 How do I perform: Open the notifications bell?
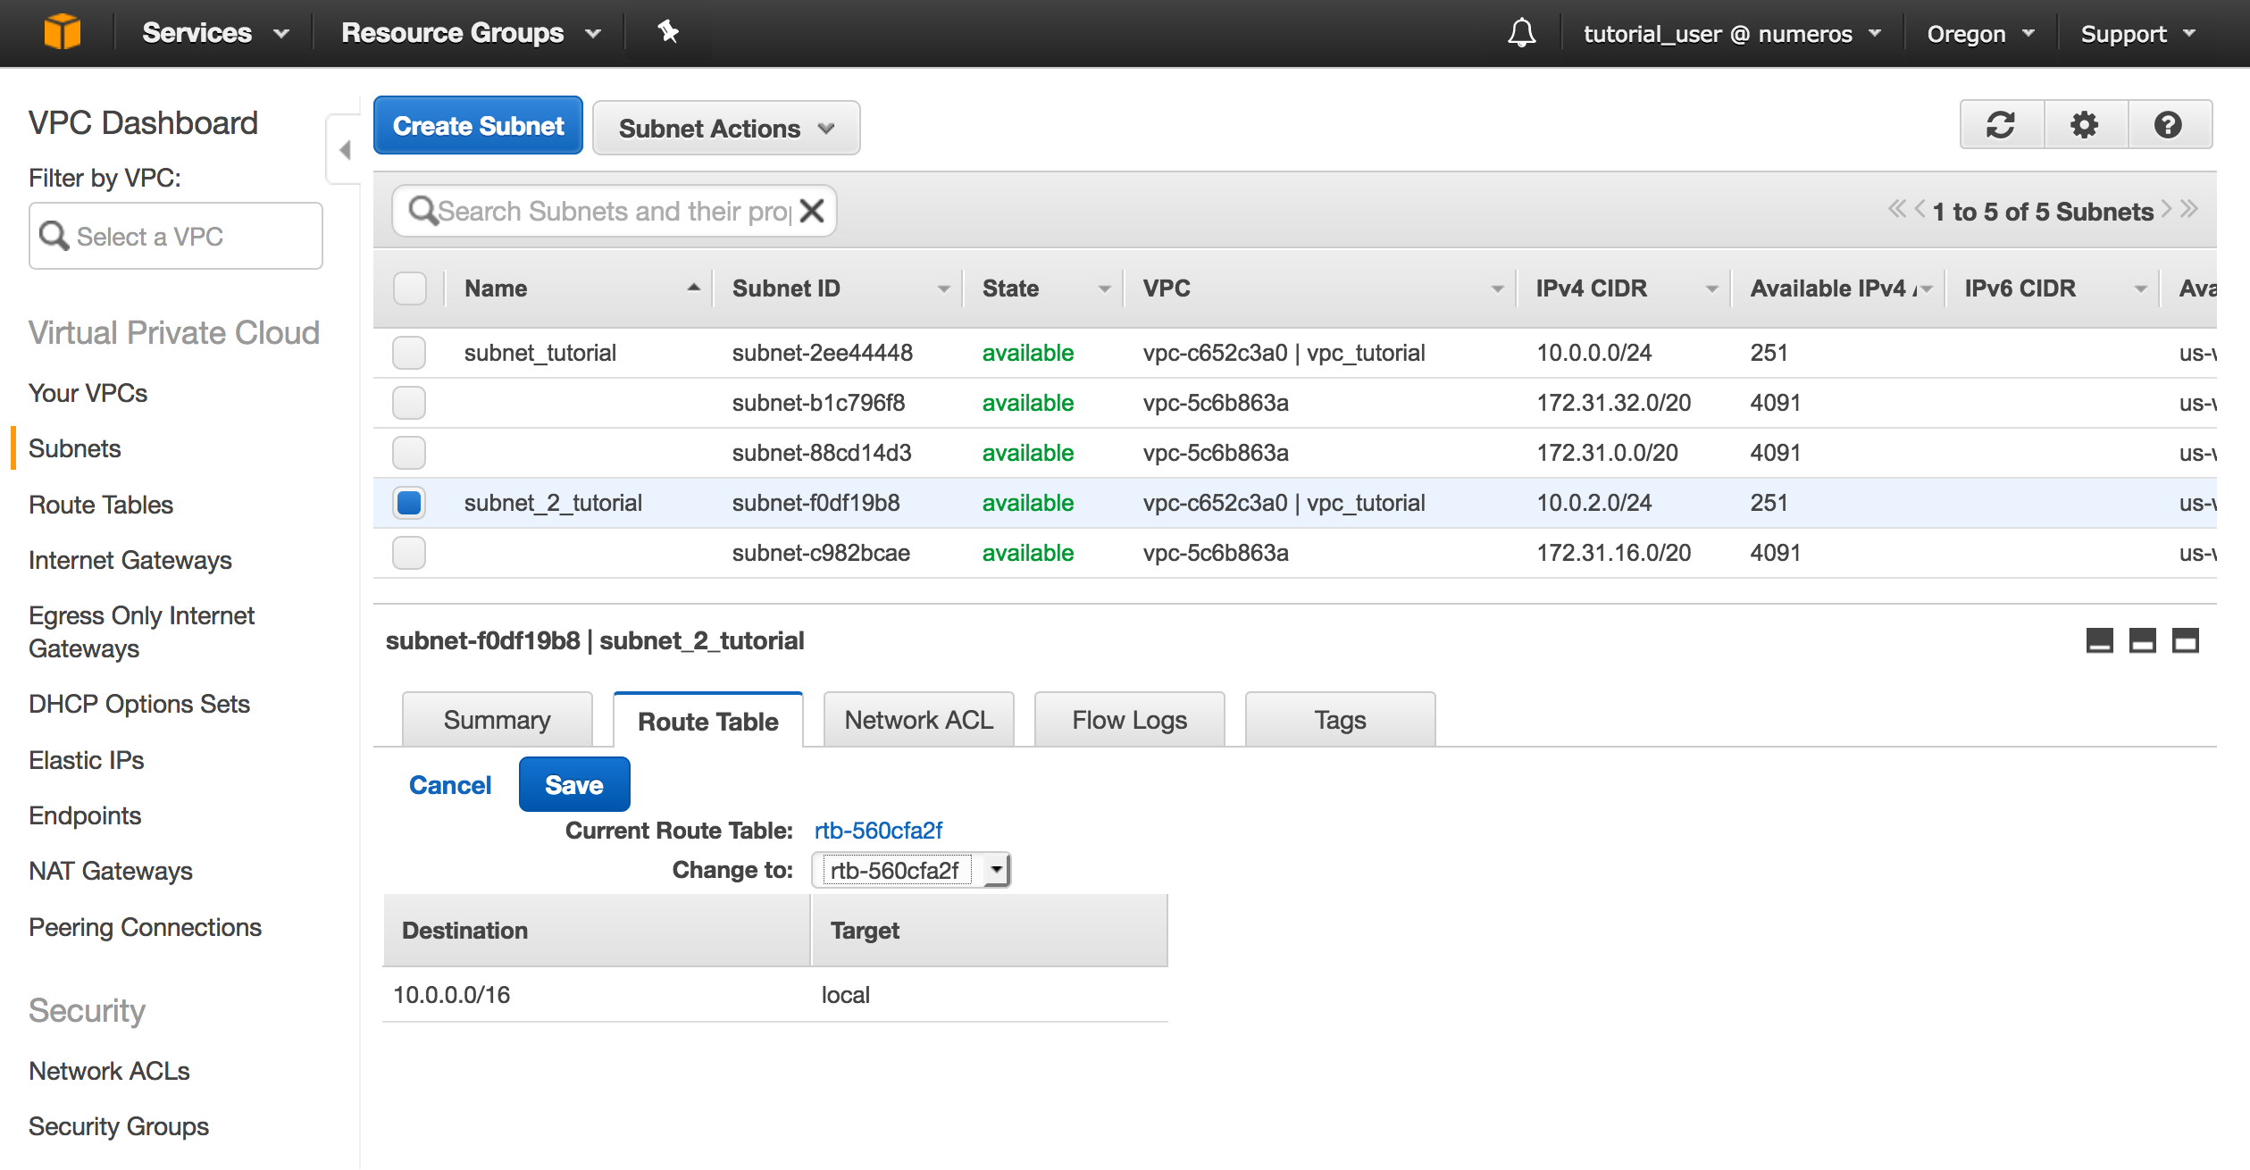point(1521,33)
